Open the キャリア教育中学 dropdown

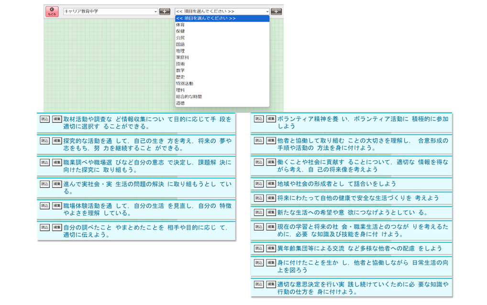(x=110, y=11)
